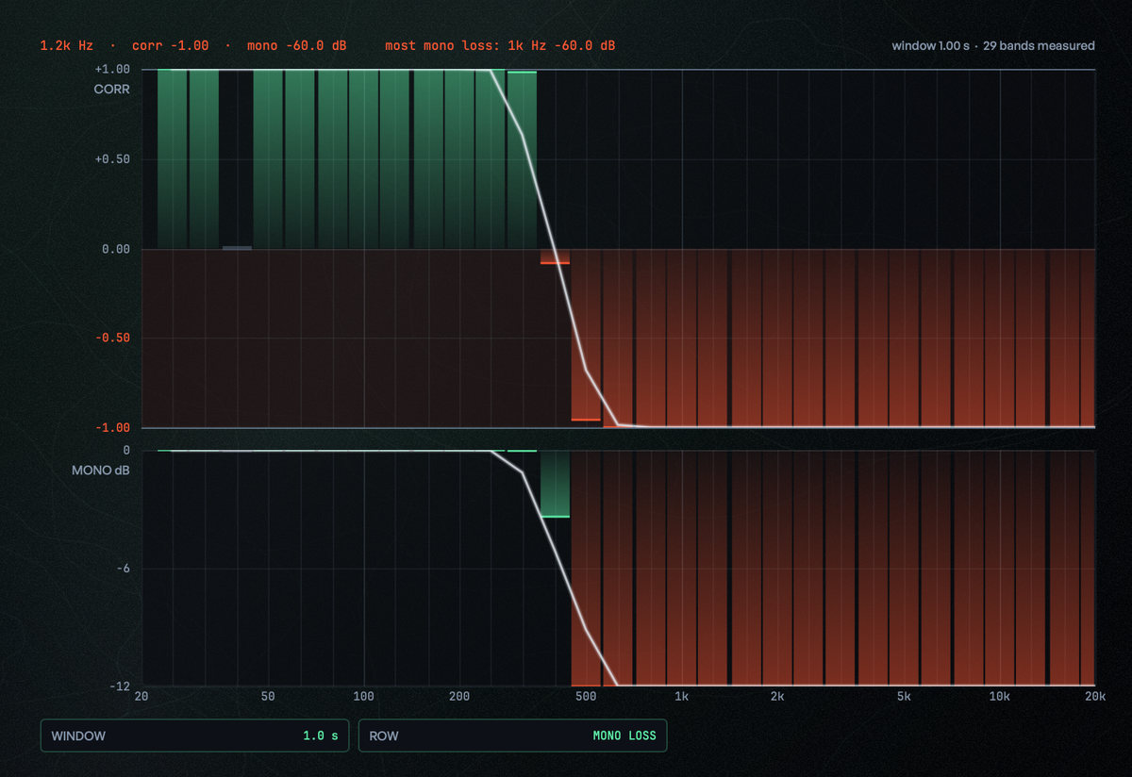Click the '29 bands measured' status text
The image size is (1132, 777).
point(1039,45)
